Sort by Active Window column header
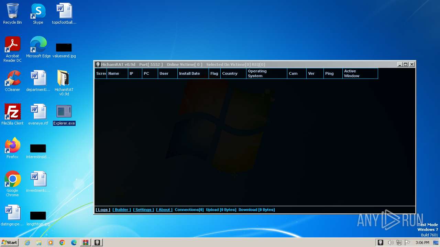This screenshot has height=247, width=440. [360, 73]
